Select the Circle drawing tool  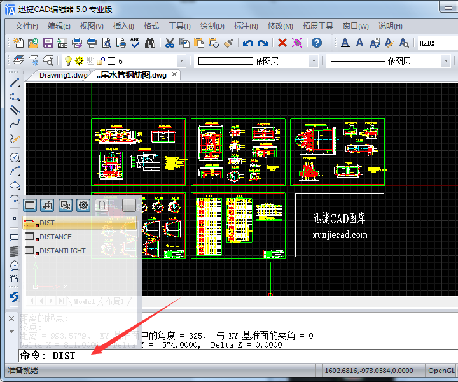[15, 157]
